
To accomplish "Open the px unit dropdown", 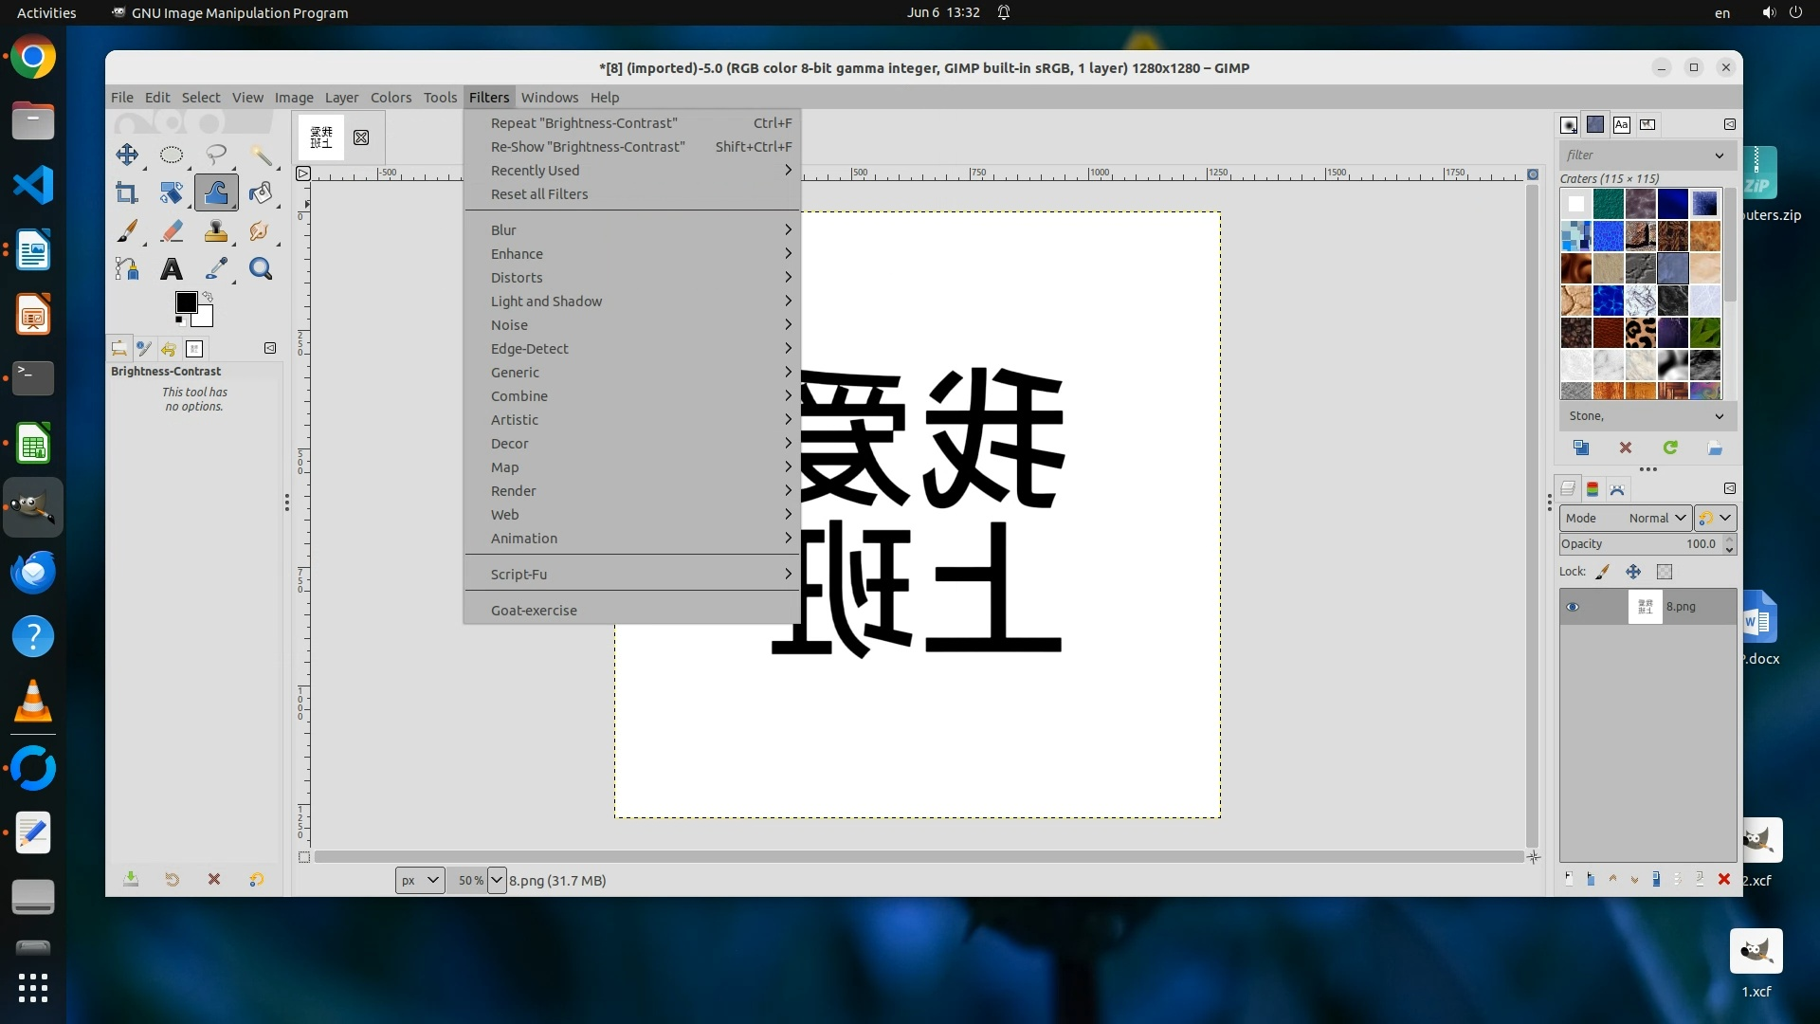I will click(419, 880).
